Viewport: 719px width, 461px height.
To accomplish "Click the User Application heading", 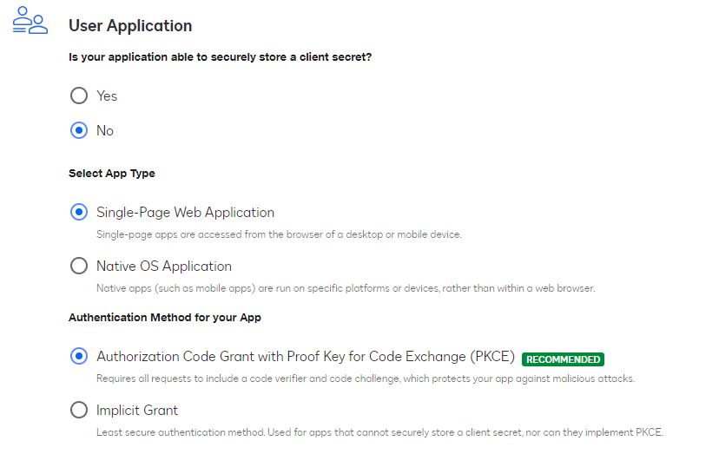I will click(x=130, y=26).
